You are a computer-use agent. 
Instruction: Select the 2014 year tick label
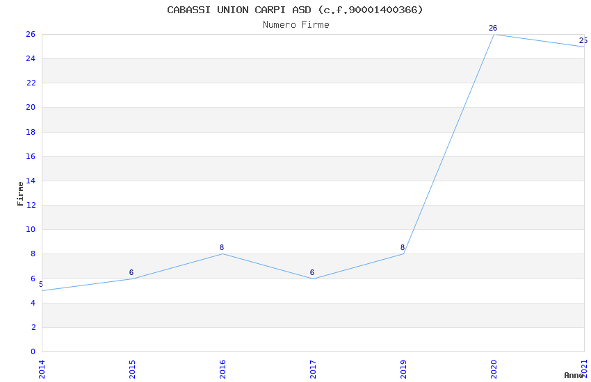pos(42,369)
